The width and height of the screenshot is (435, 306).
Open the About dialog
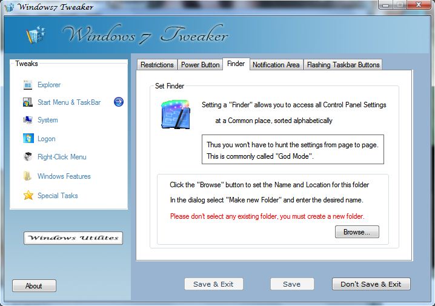click(34, 286)
